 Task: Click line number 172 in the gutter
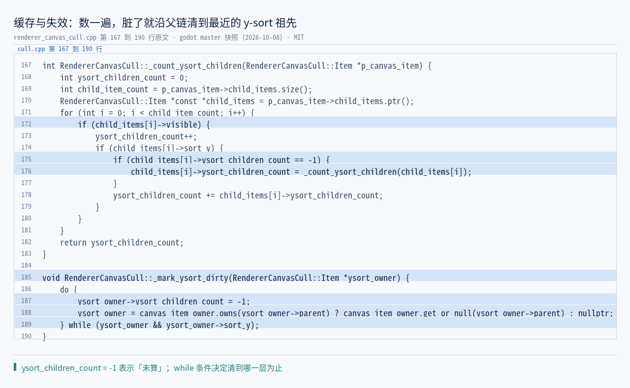pyautogui.click(x=26, y=124)
